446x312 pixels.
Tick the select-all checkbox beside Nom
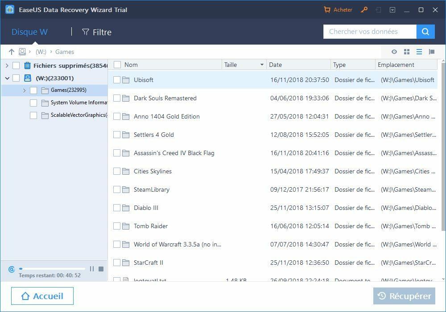click(117, 65)
